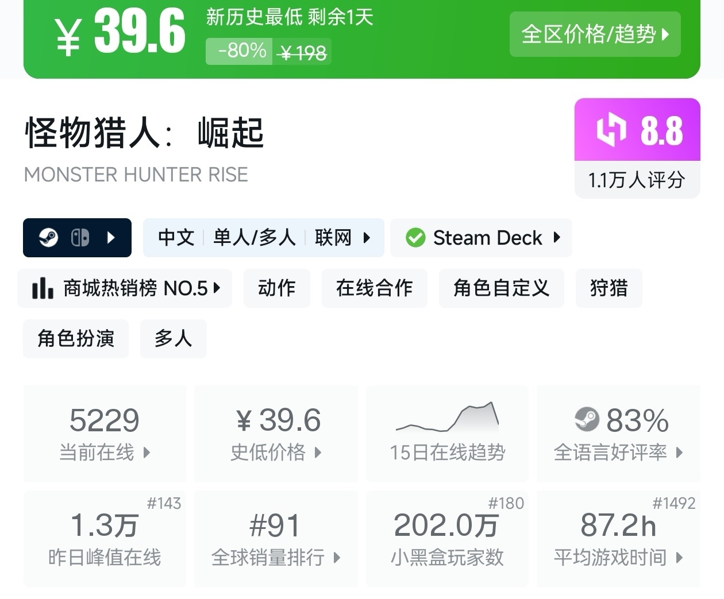Click the Xiaoheihe logo in rating badge
Viewport: 724px width, 599px height.
click(610, 129)
